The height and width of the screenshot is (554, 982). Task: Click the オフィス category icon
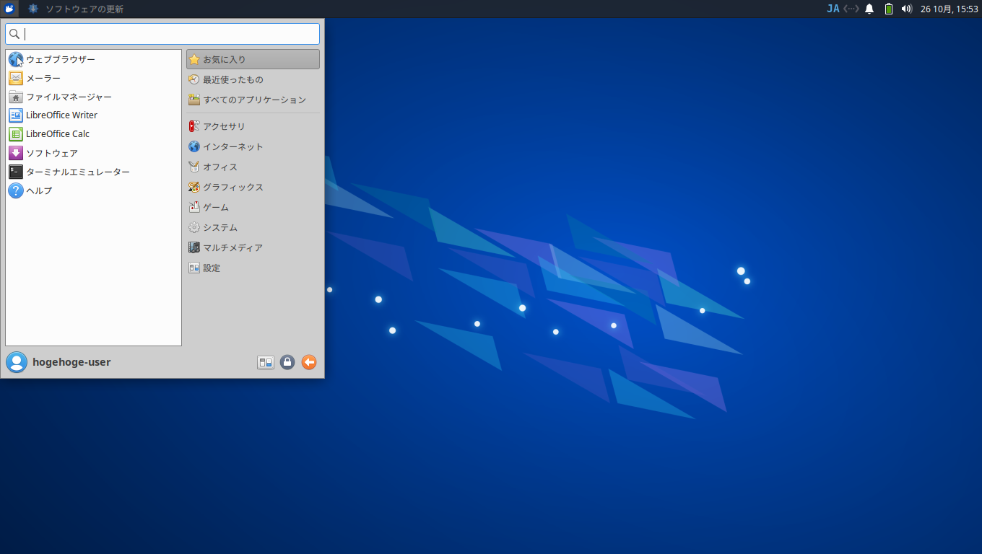[194, 167]
